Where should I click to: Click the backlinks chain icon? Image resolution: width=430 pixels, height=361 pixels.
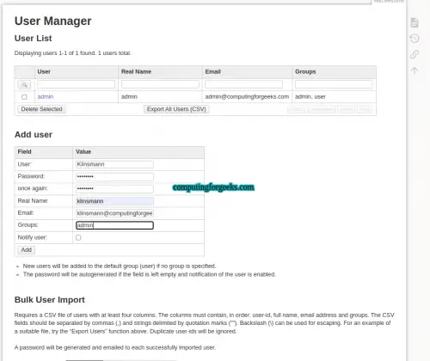[x=415, y=54]
